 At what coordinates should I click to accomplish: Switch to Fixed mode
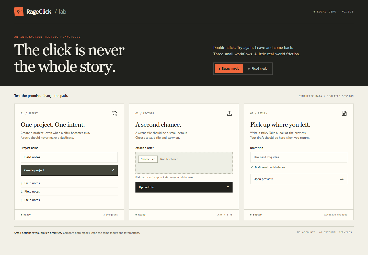[258, 69]
